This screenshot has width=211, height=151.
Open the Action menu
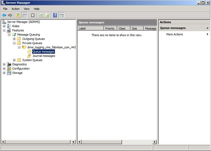click(x=15, y=9)
